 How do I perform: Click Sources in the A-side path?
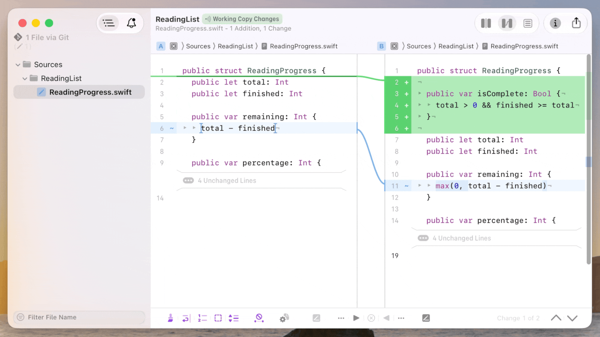(198, 46)
